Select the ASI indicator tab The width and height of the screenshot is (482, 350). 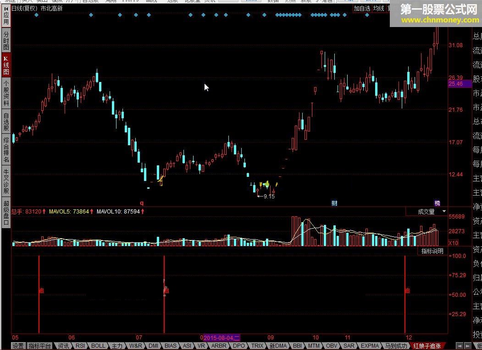point(187,346)
